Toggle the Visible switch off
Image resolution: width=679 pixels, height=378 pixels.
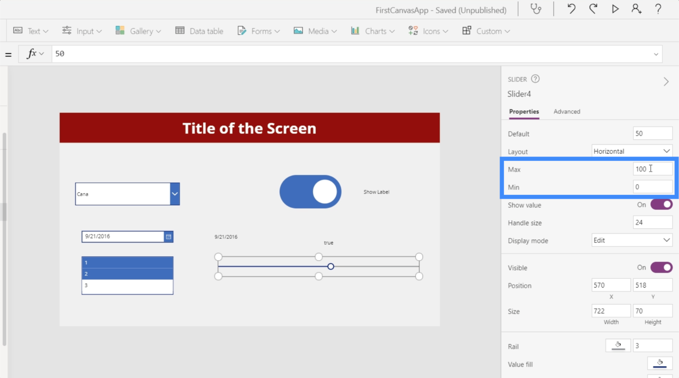coord(661,267)
